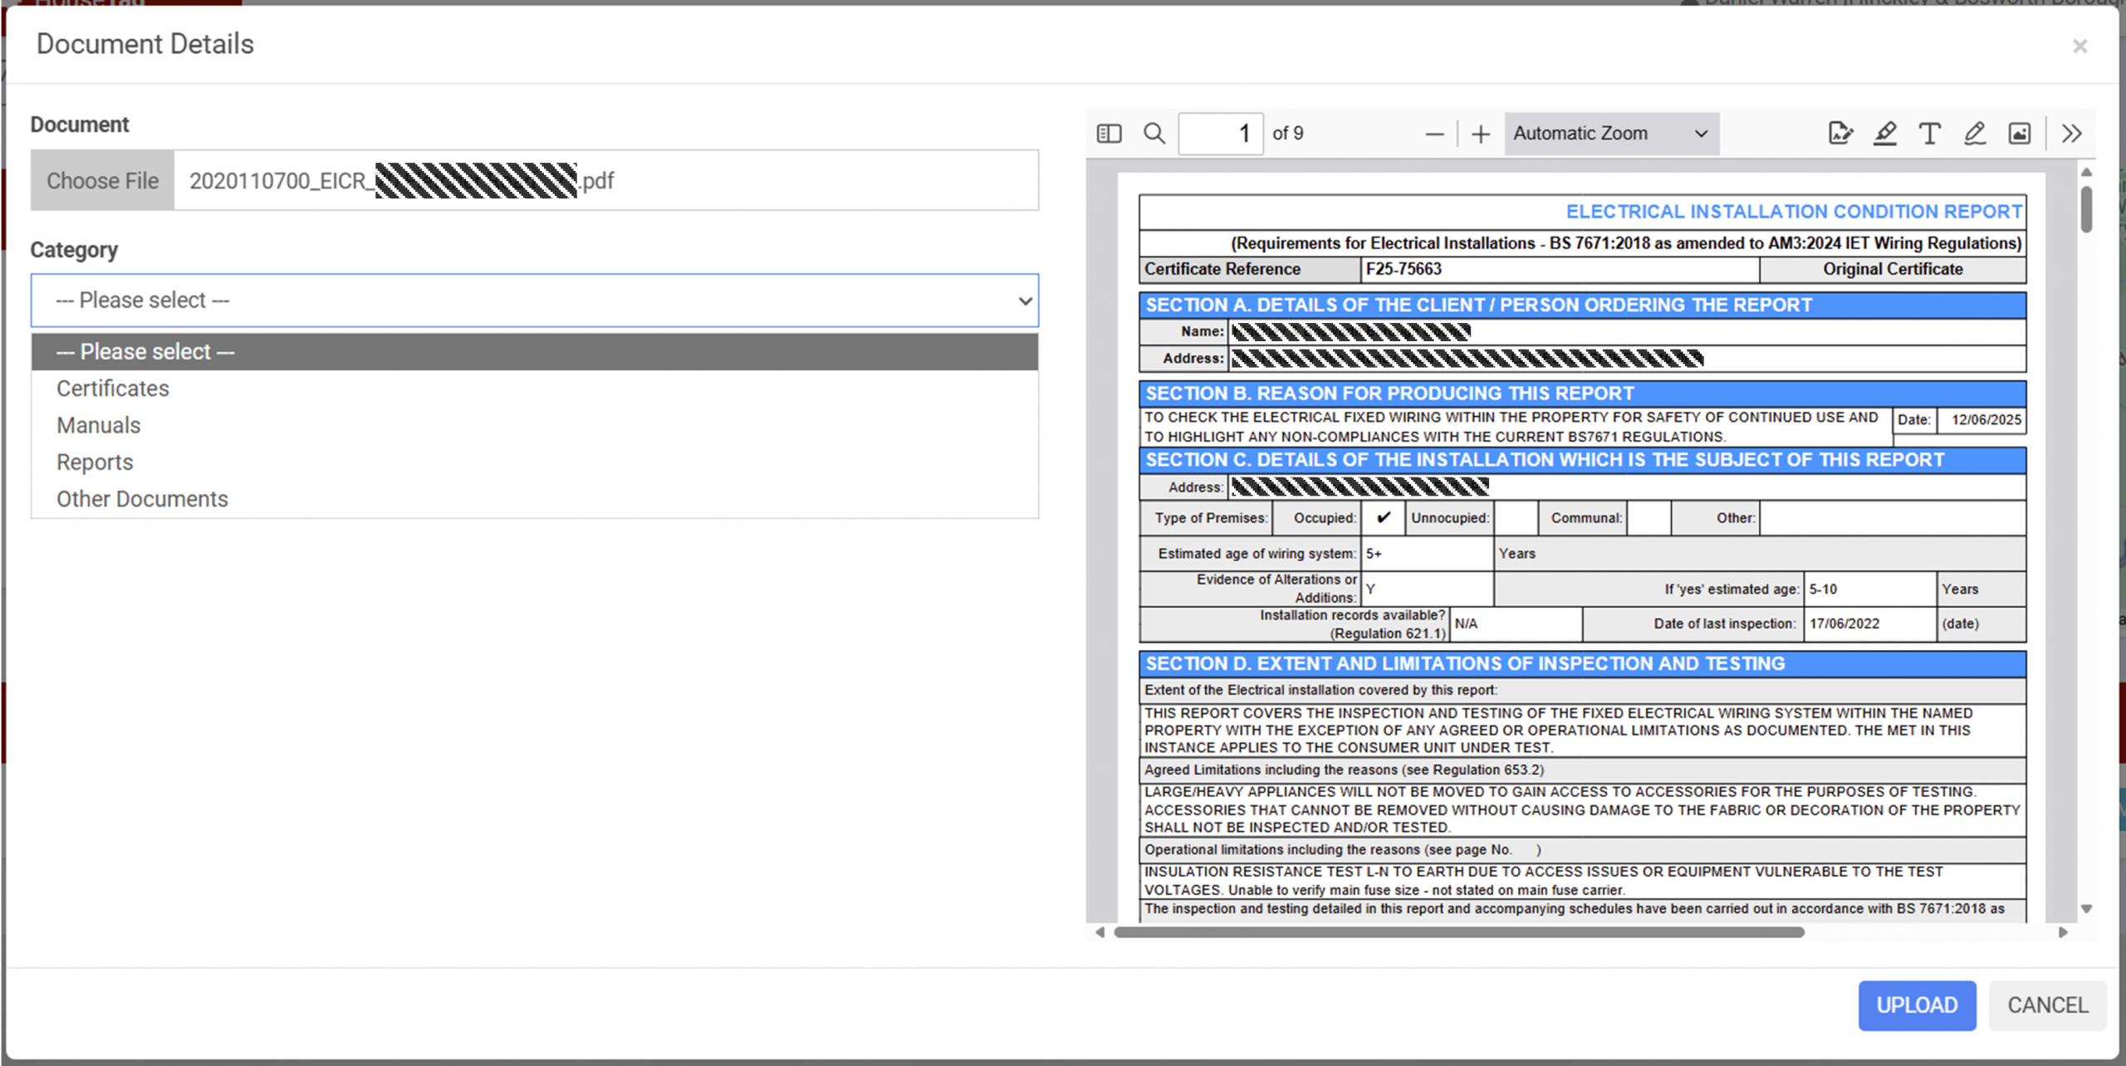2126x1066 pixels.
Task: Select the add text tool
Action: tap(1929, 134)
